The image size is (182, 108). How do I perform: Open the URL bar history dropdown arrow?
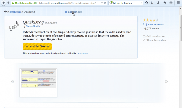102,3
